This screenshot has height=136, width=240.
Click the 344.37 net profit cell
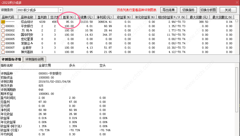coord(107,35)
